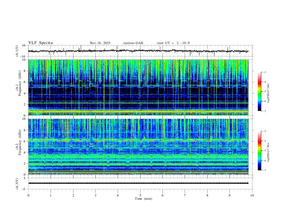
Task: Click the "-6" label on ch.2 colorbar
Action: coord(265,160)
